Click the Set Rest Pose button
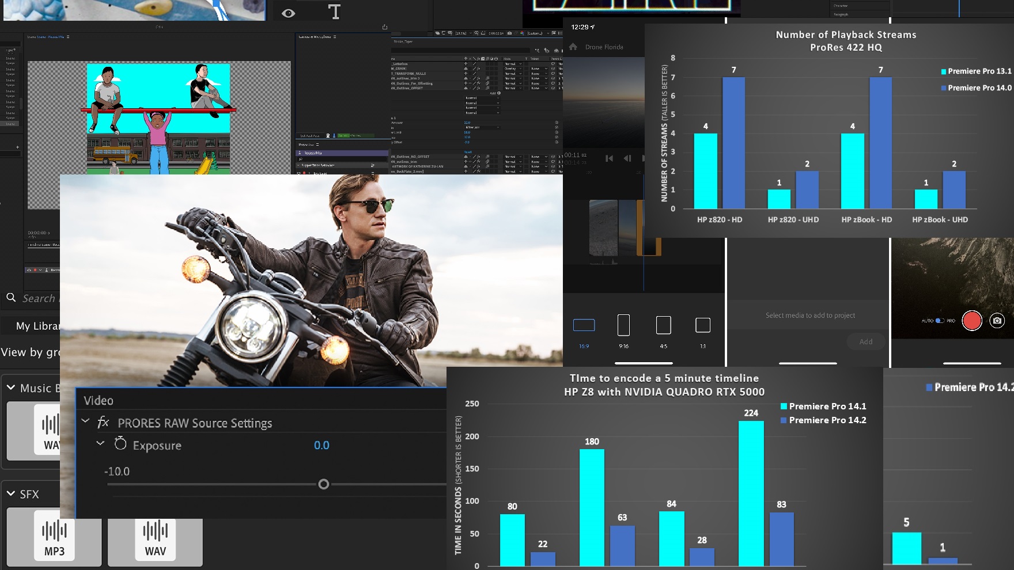Viewport: 1014px width, 570px height. point(310,136)
